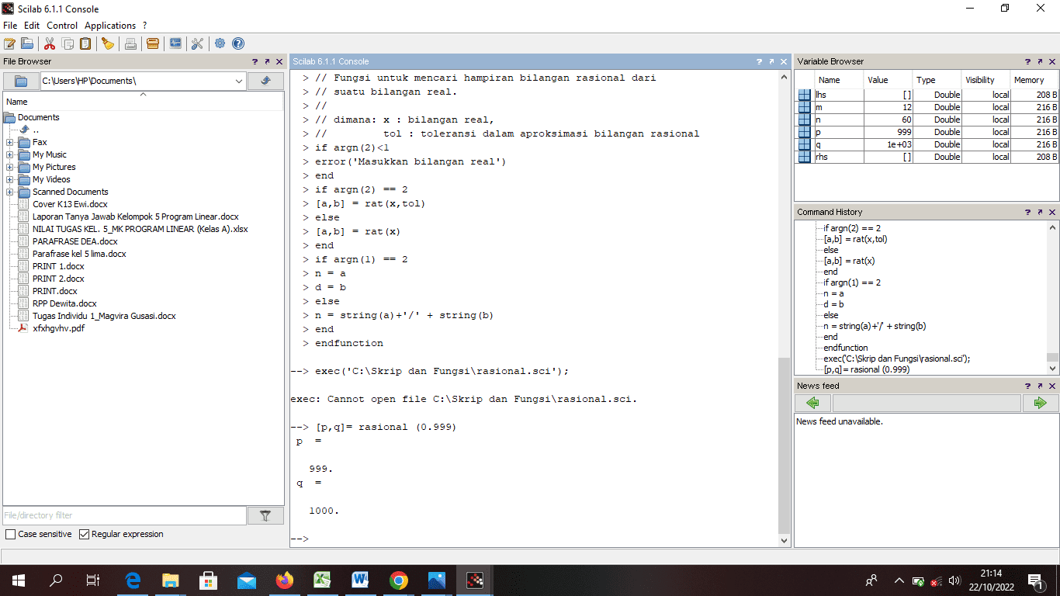Open Scilab preferences tools icon
Viewport: 1060px width, 596px height.
tap(197, 43)
